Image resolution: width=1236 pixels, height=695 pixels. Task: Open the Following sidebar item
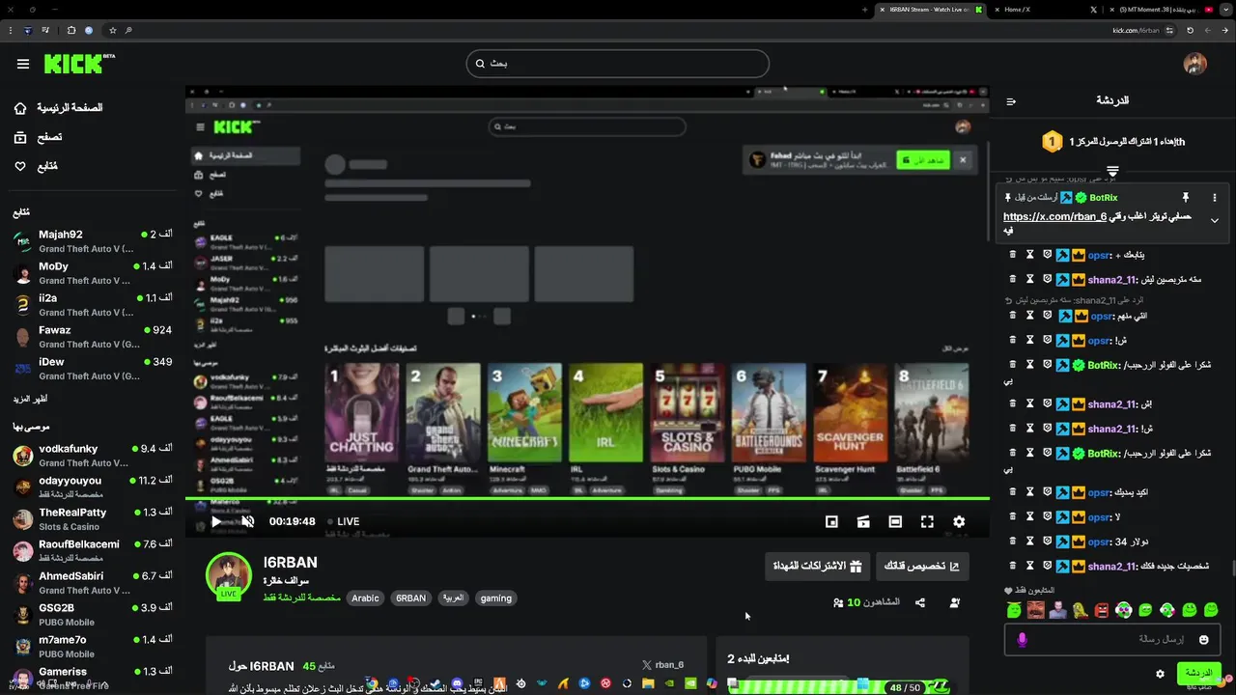point(36,166)
